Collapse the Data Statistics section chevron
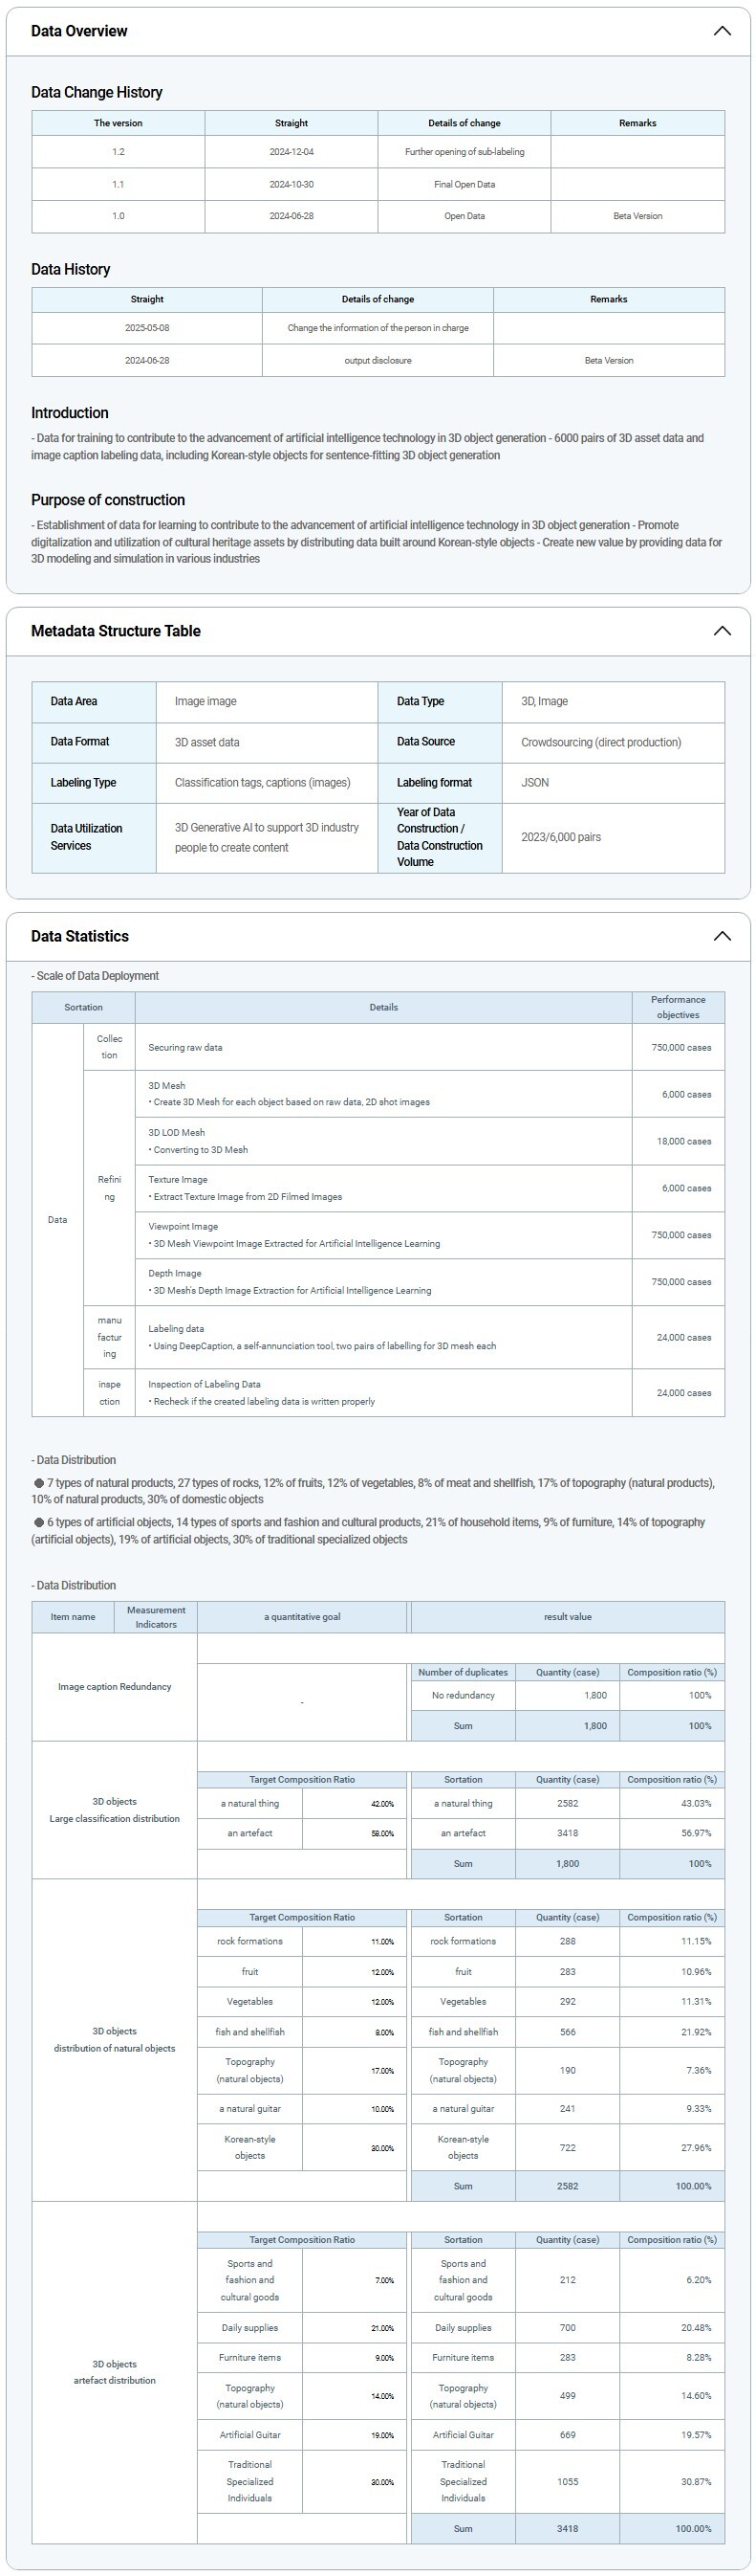The width and height of the screenshot is (756, 2576). tap(721, 936)
